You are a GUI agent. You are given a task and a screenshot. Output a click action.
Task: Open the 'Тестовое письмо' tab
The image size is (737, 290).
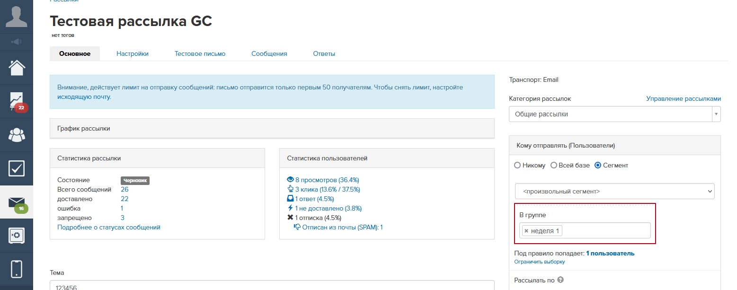click(200, 54)
